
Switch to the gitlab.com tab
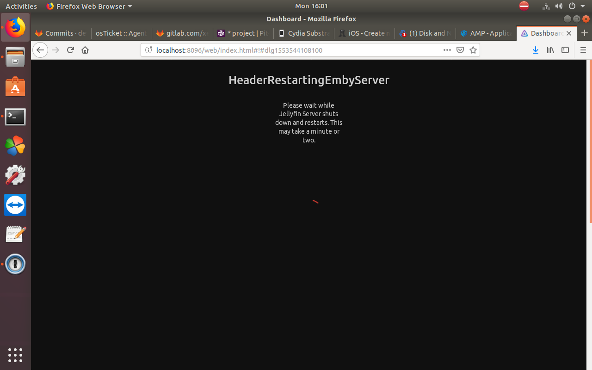click(x=182, y=33)
